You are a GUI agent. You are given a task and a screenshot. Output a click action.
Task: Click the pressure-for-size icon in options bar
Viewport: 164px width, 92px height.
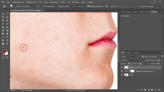click(x=107, y=6)
